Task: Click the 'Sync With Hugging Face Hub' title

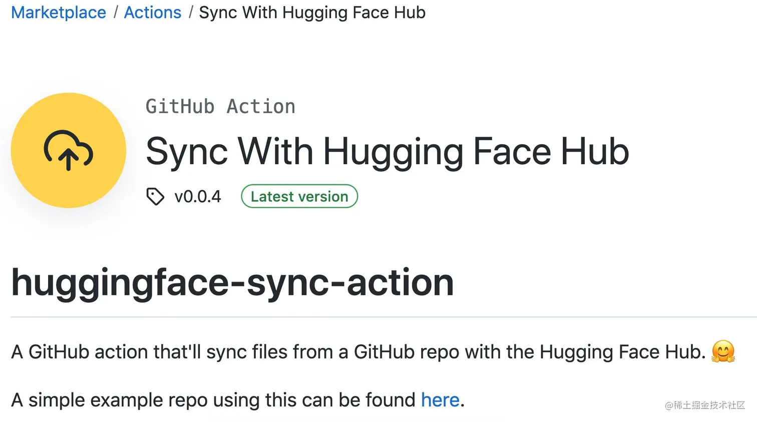Action: click(x=387, y=152)
